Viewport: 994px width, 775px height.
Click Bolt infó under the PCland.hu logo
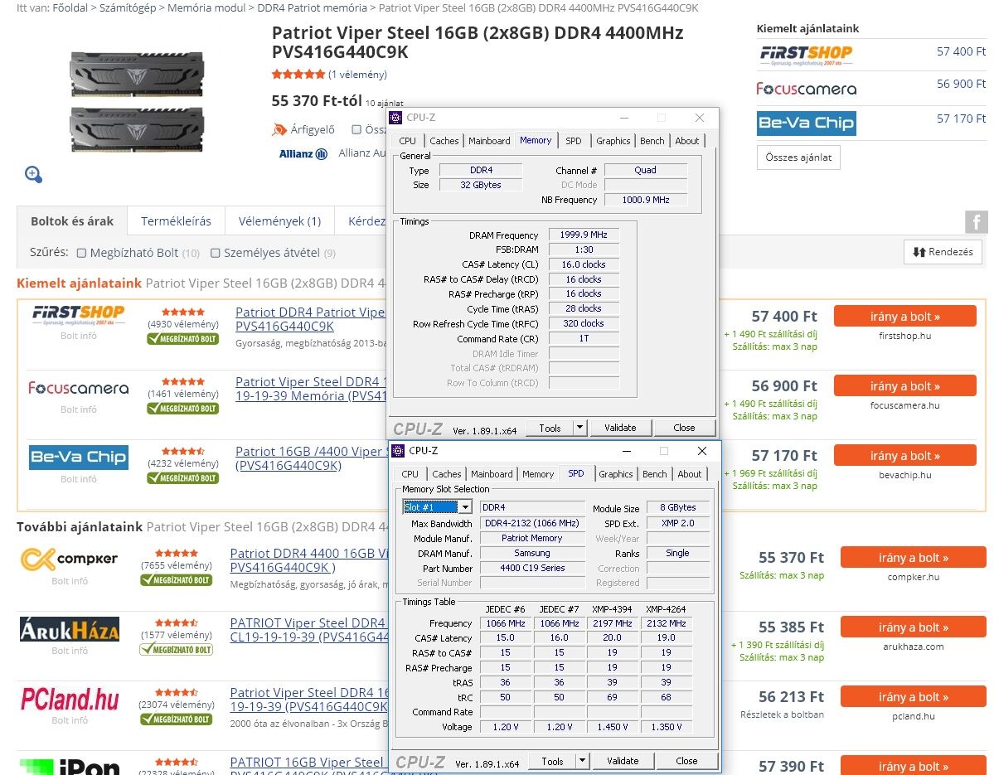coord(69,720)
